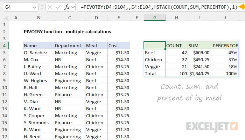
Task: Select column B header
Action: pyautogui.click(x=38, y=17)
